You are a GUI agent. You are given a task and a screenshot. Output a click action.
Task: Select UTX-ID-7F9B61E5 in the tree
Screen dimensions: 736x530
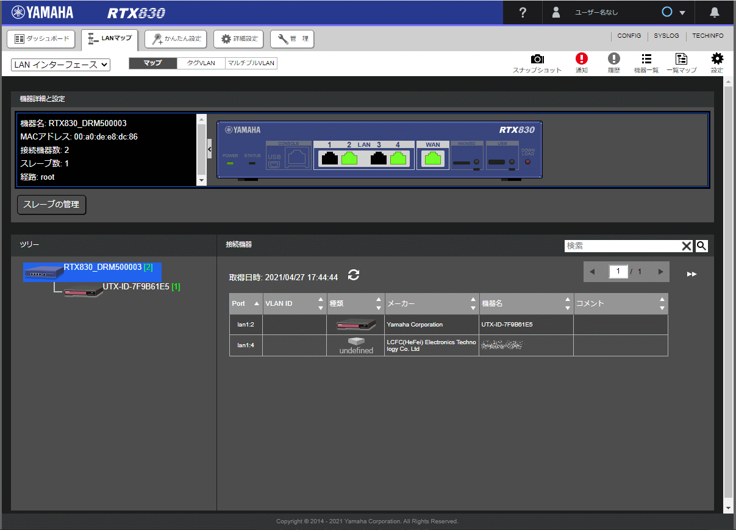coord(135,287)
